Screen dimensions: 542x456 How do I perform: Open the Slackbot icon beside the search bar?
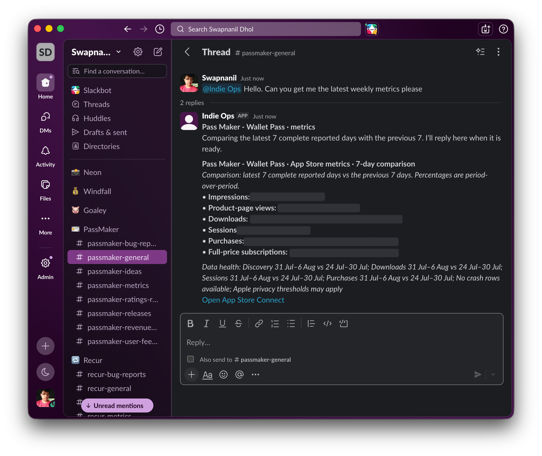click(x=372, y=29)
